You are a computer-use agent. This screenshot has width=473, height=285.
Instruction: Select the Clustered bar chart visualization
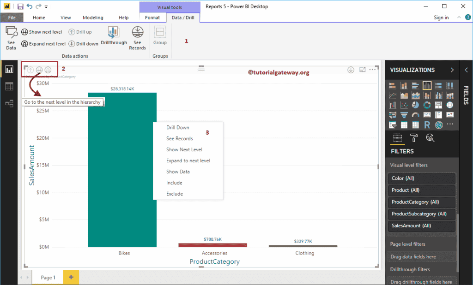click(x=415, y=86)
